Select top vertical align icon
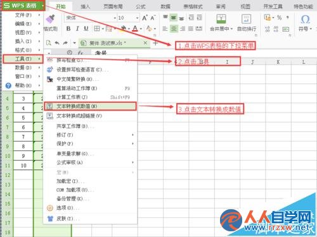 click(165, 18)
